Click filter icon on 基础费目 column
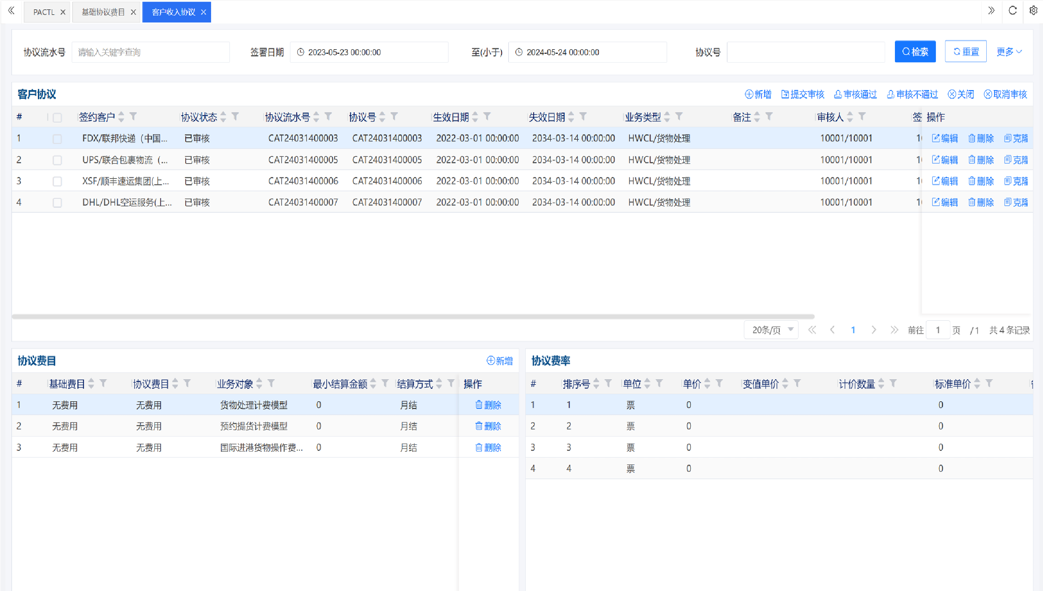The width and height of the screenshot is (1043, 591). click(x=103, y=383)
